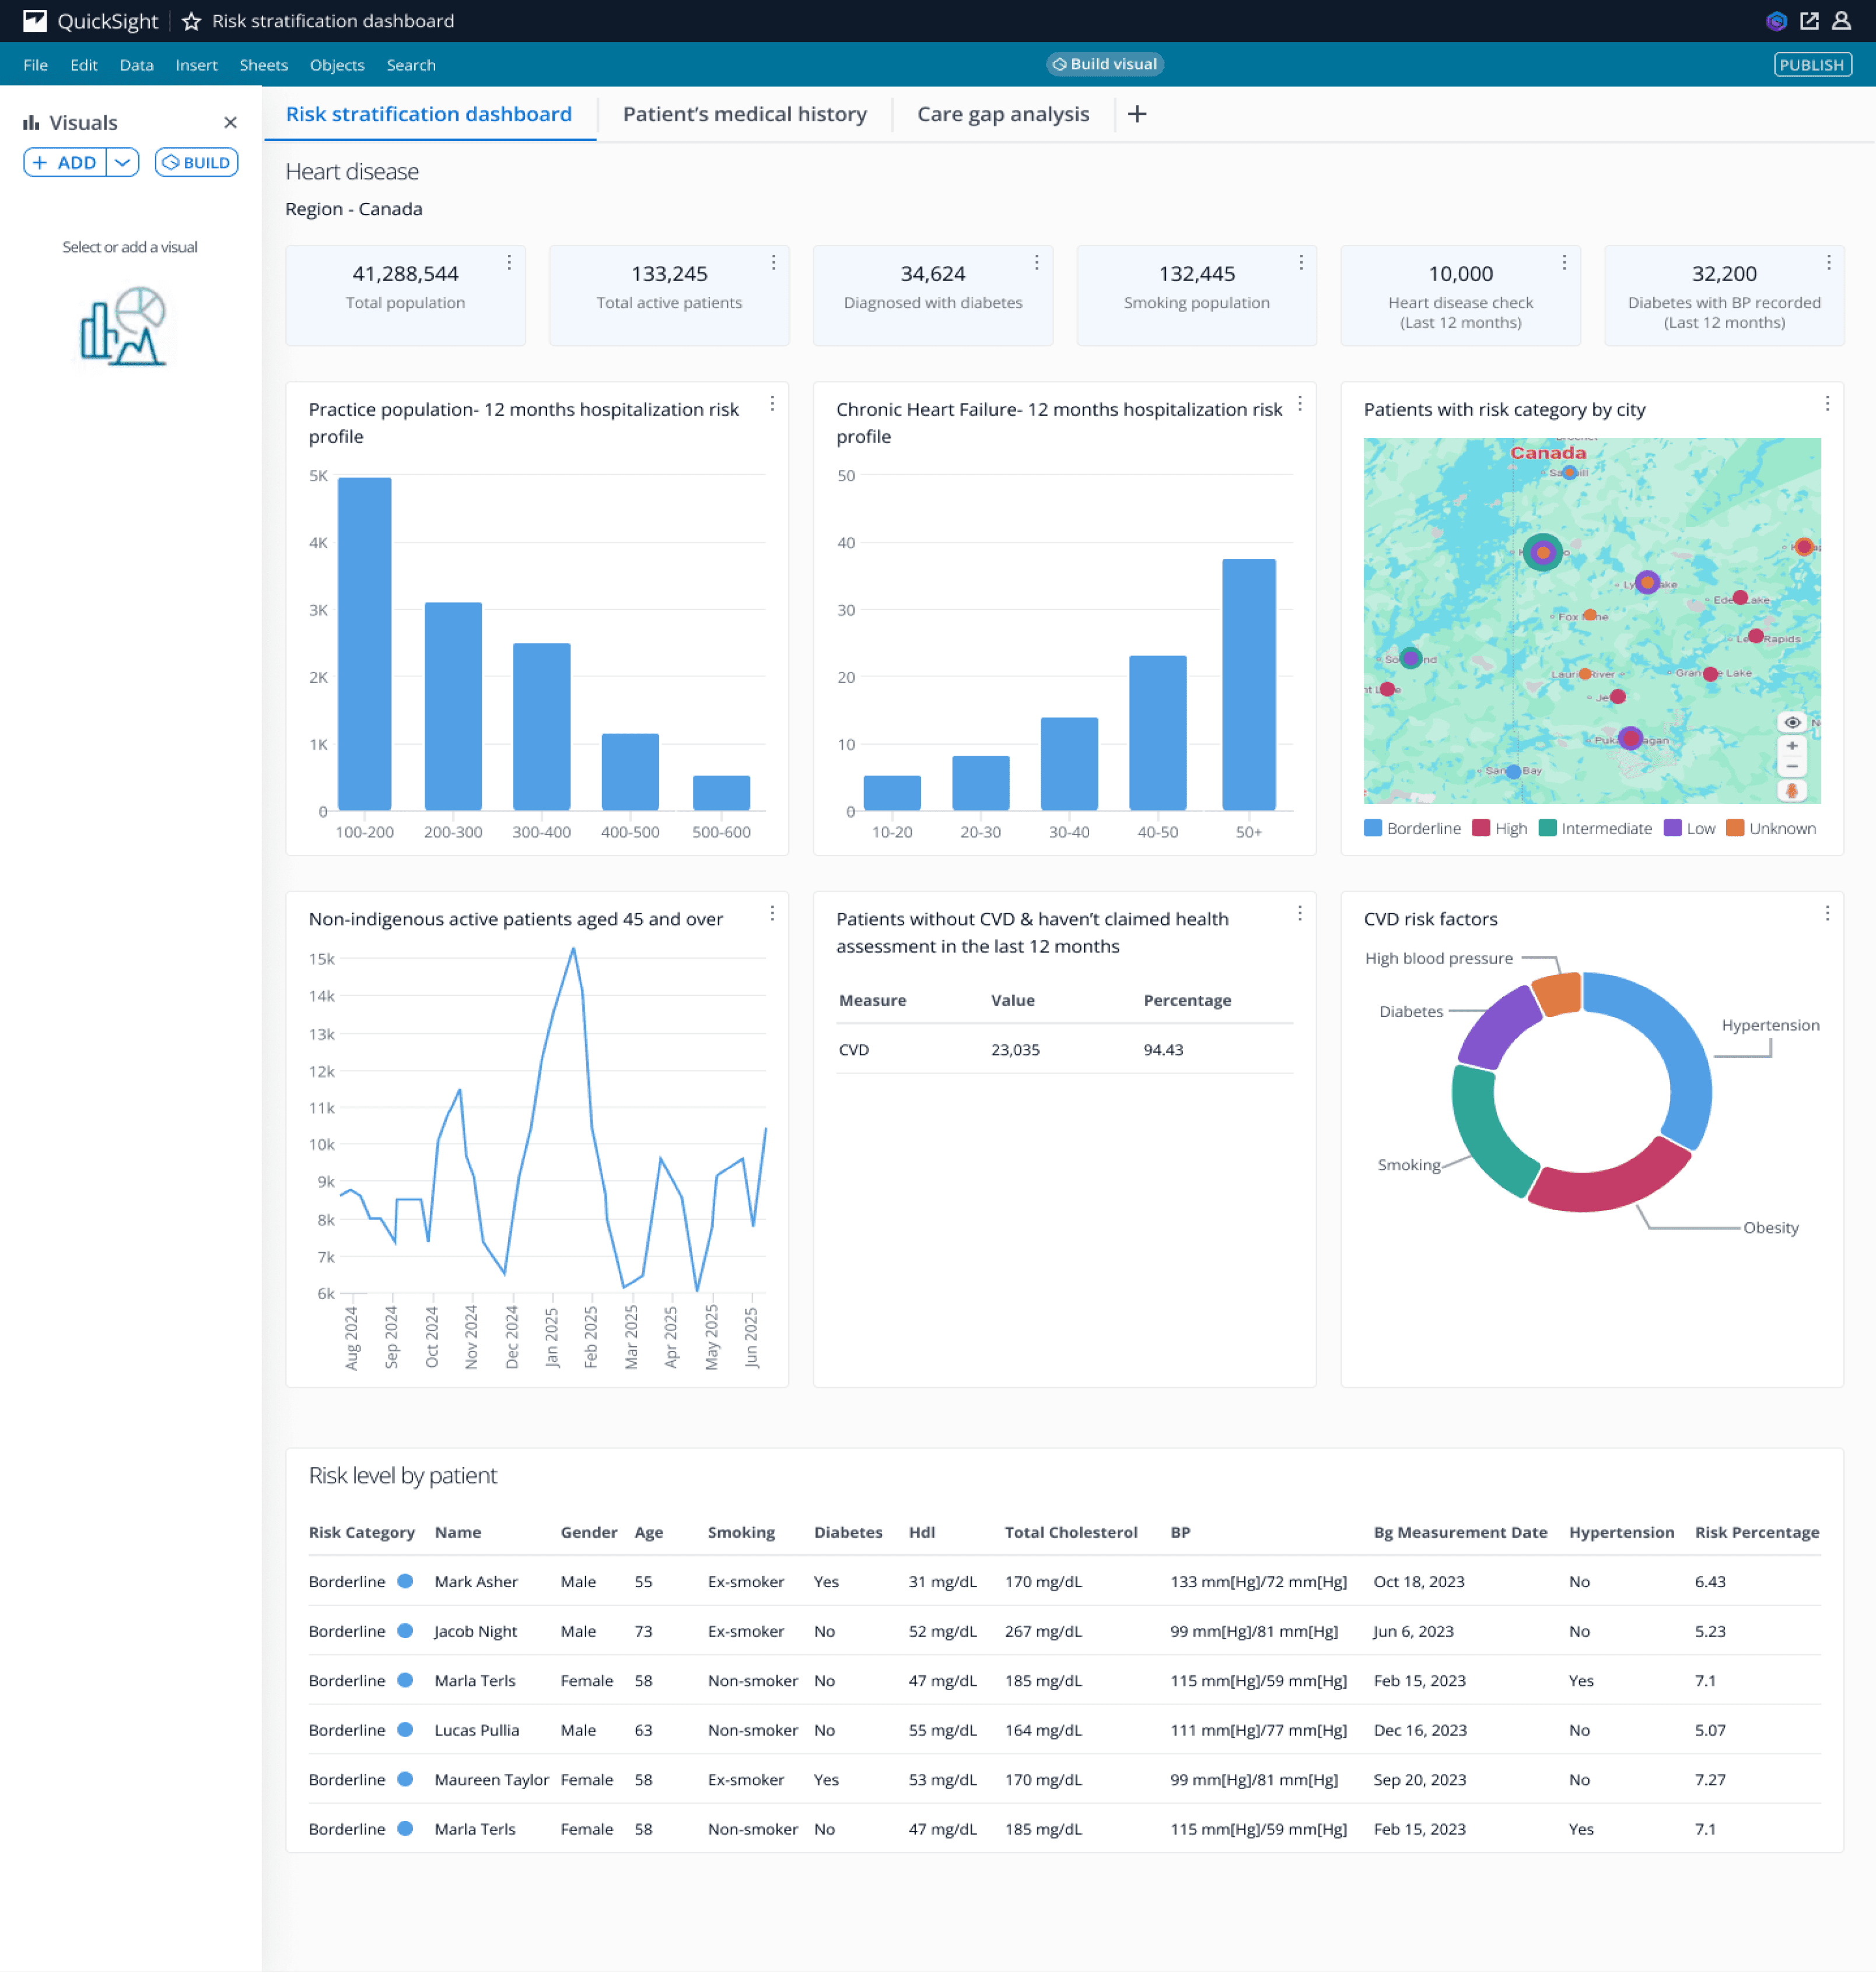Sort table by Risk Percentage column header
Viewport: 1876px width, 1975px height.
(x=1756, y=1532)
